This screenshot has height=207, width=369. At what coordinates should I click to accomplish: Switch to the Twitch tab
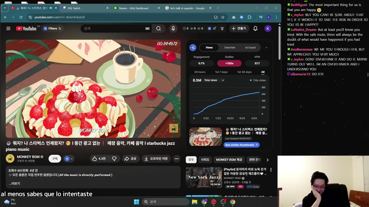point(86,8)
